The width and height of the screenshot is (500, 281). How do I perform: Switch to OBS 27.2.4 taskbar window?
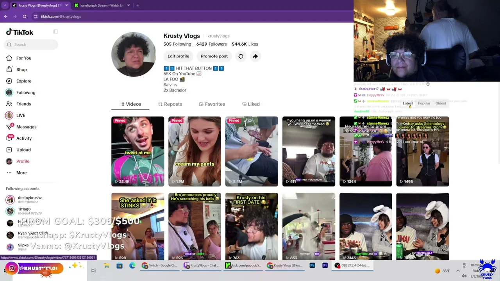[x=353, y=266]
